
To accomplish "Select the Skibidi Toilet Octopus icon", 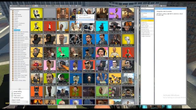I will [x=62, y=92].
